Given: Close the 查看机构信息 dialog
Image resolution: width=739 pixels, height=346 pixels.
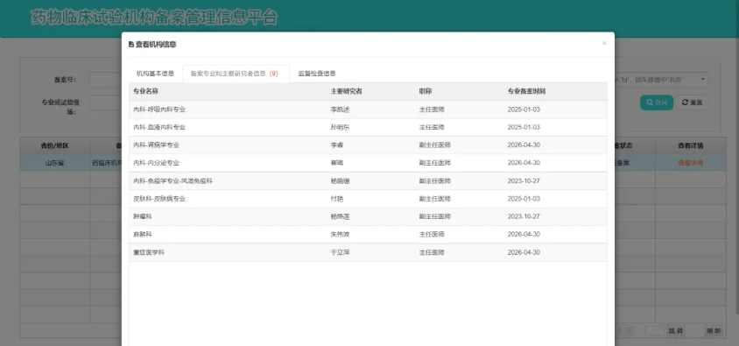Looking at the screenshot, I should click(x=604, y=44).
